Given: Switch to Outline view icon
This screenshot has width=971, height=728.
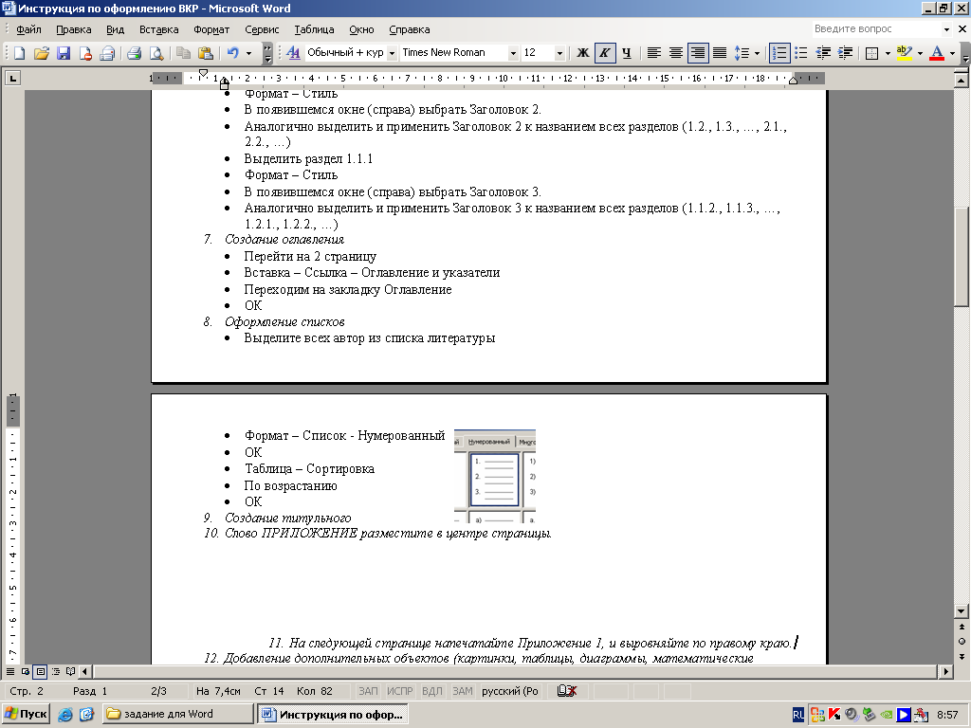Looking at the screenshot, I should pos(56,671).
